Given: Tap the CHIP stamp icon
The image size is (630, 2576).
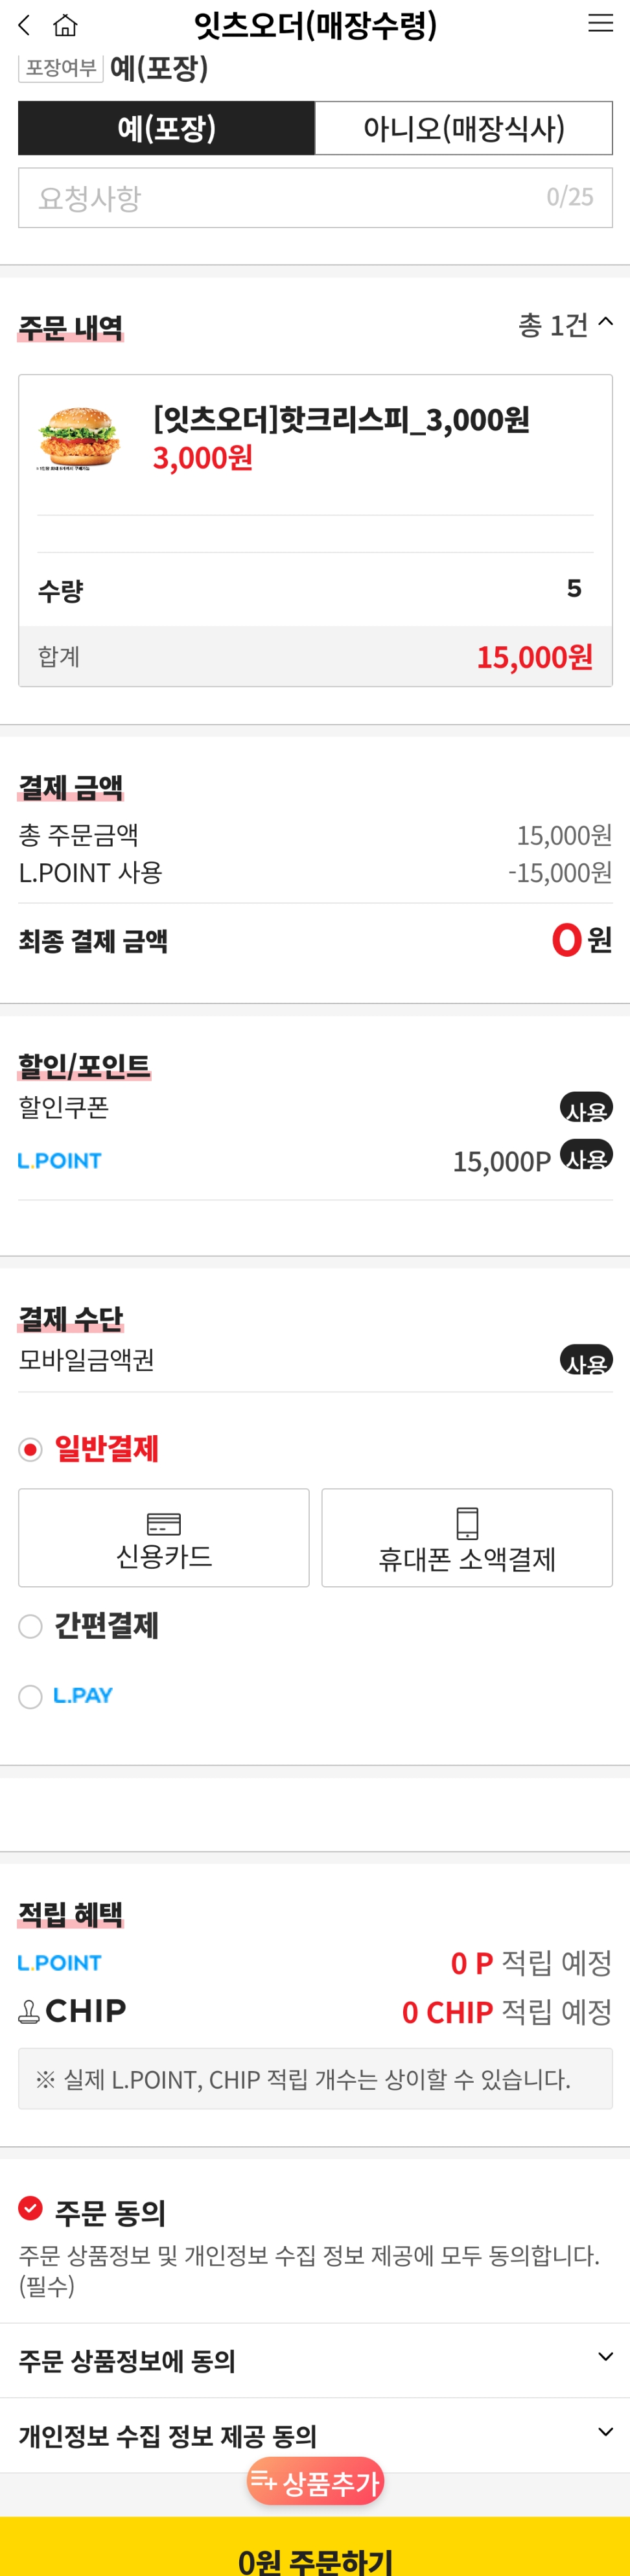Looking at the screenshot, I should (30, 2011).
